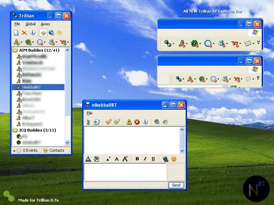This screenshot has height=205, width=274.
Task: Reset font size with medium A icon
Action: point(116,159)
